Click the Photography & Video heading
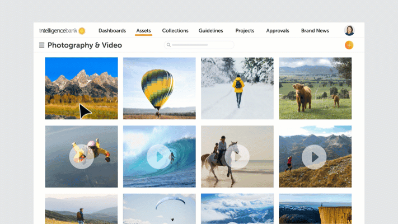Image resolution: width=398 pixels, height=224 pixels. click(x=85, y=45)
